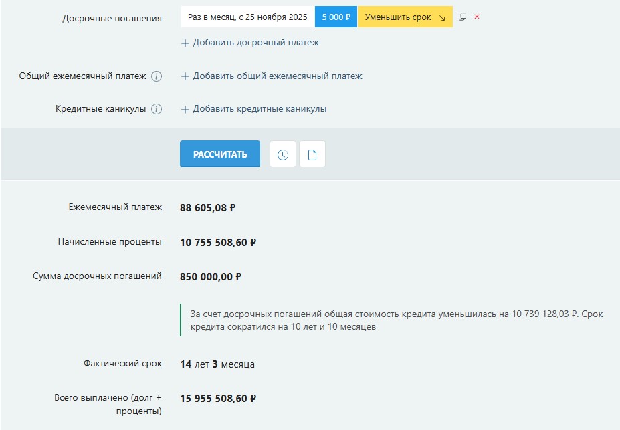Click info icon beside Общий ежемесячный платеж

pos(157,76)
